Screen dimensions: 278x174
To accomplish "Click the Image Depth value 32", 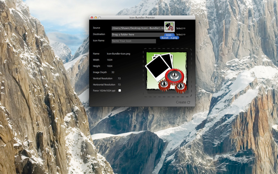I will 113,72.
